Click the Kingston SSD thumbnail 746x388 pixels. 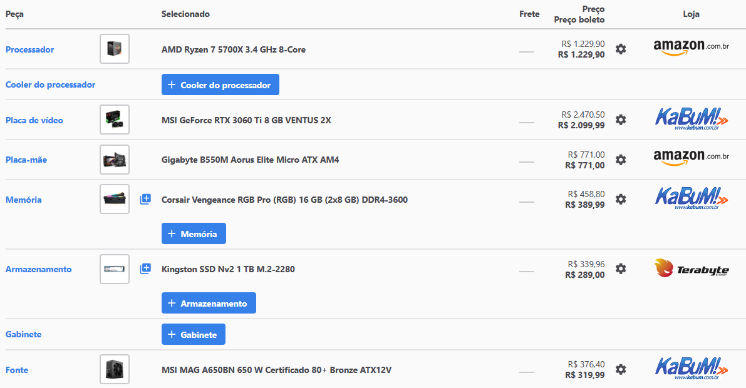[115, 269]
